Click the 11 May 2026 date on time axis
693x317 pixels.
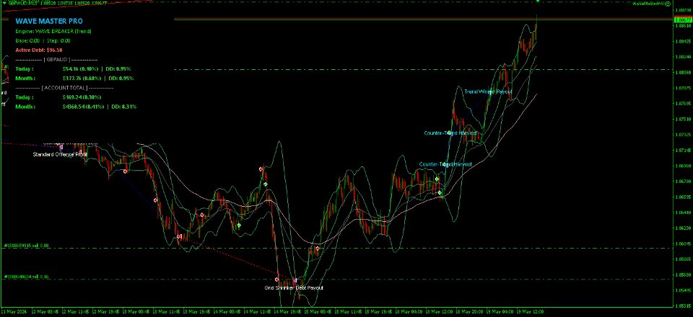pyautogui.click(x=14, y=312)
